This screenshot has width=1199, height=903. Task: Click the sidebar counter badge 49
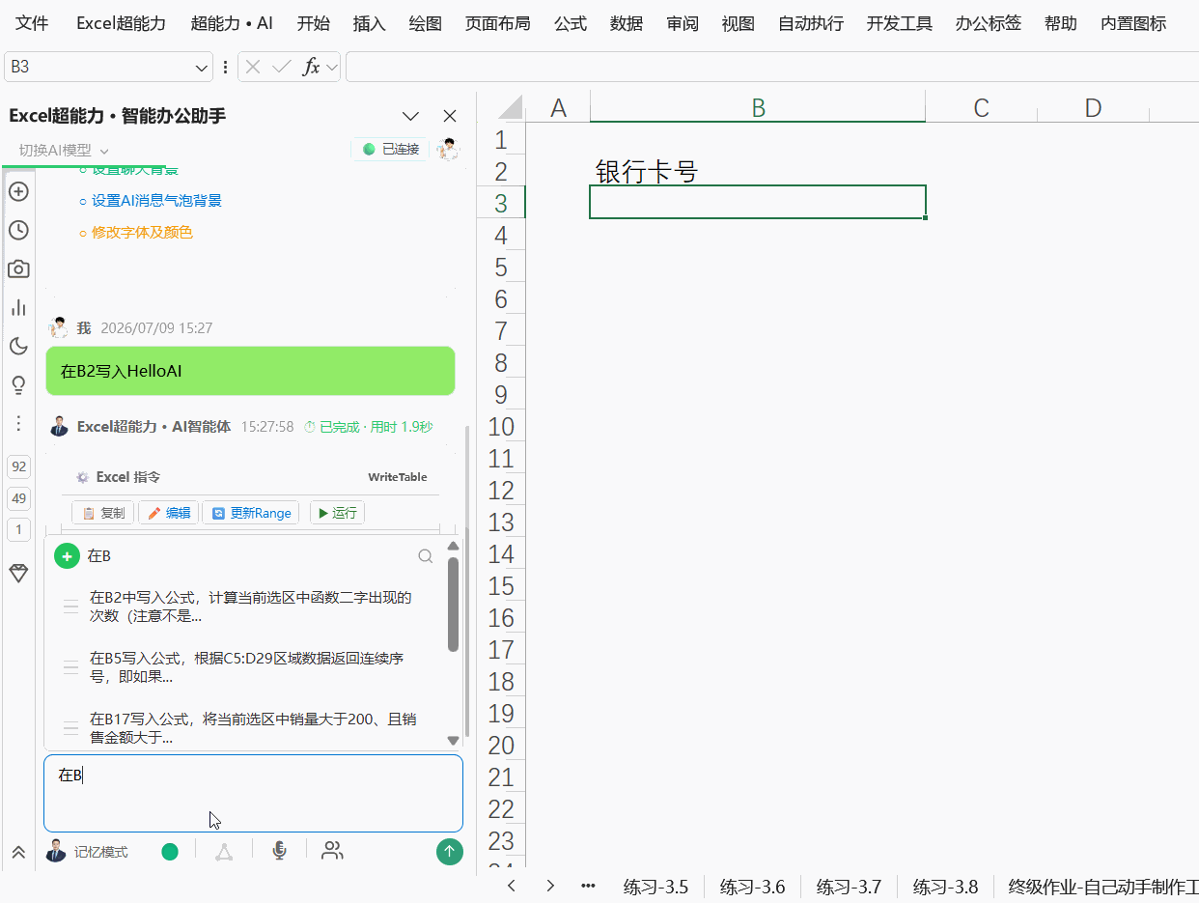18,498
